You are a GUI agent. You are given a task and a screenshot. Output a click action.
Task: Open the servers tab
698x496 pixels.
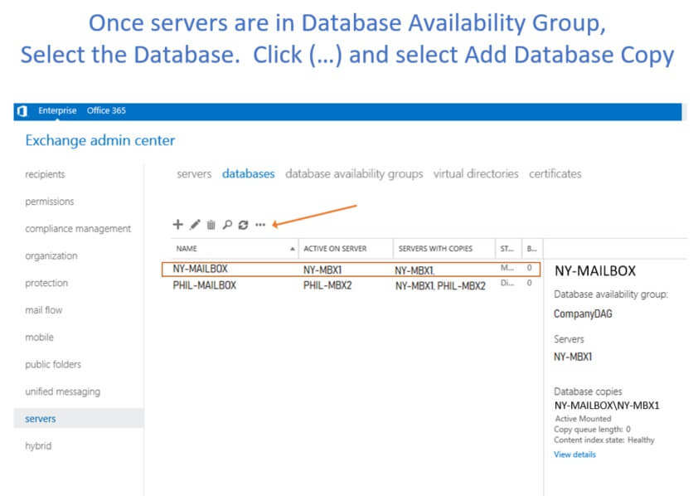pyautogui.click(x=194, y=173)
